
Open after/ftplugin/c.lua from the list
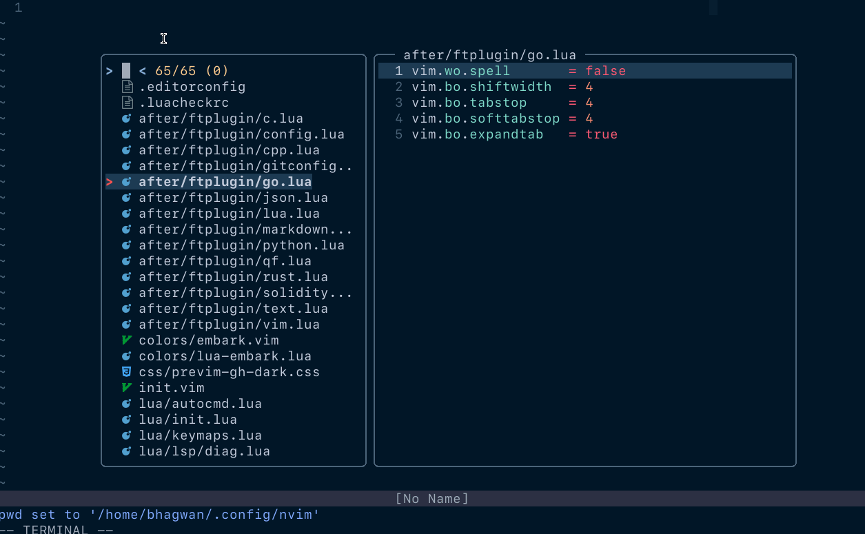(x=221, y=119)
